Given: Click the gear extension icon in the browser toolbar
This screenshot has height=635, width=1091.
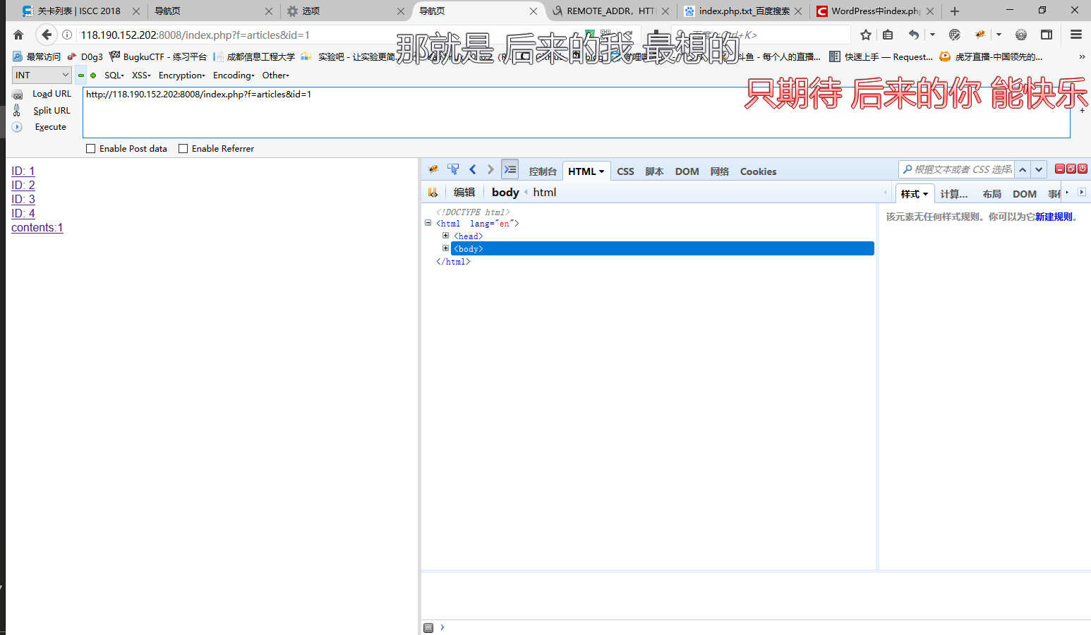Looking at the screenshot, I should coord(1021,35).
